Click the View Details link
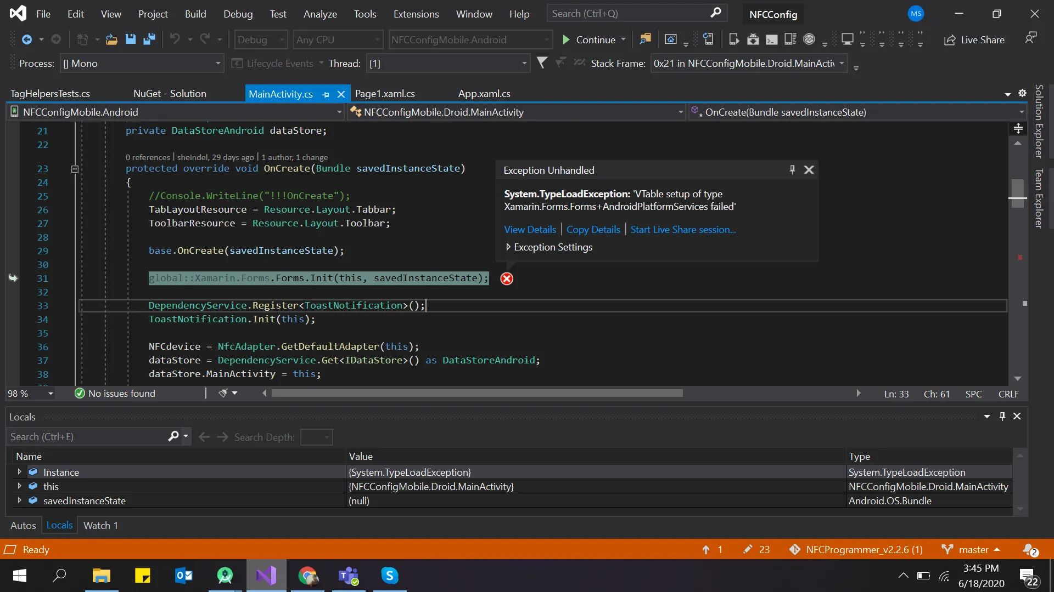The height and width of the screenshot is (592, 1054). coord(530,230)
